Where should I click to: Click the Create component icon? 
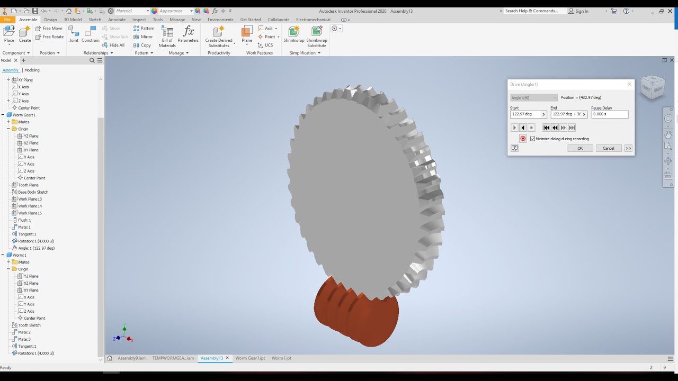pos(25,34)
